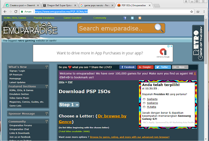This screenshot has height=141, width=209.
Task: Open the Video Game Music link
Action: point(19,98)
